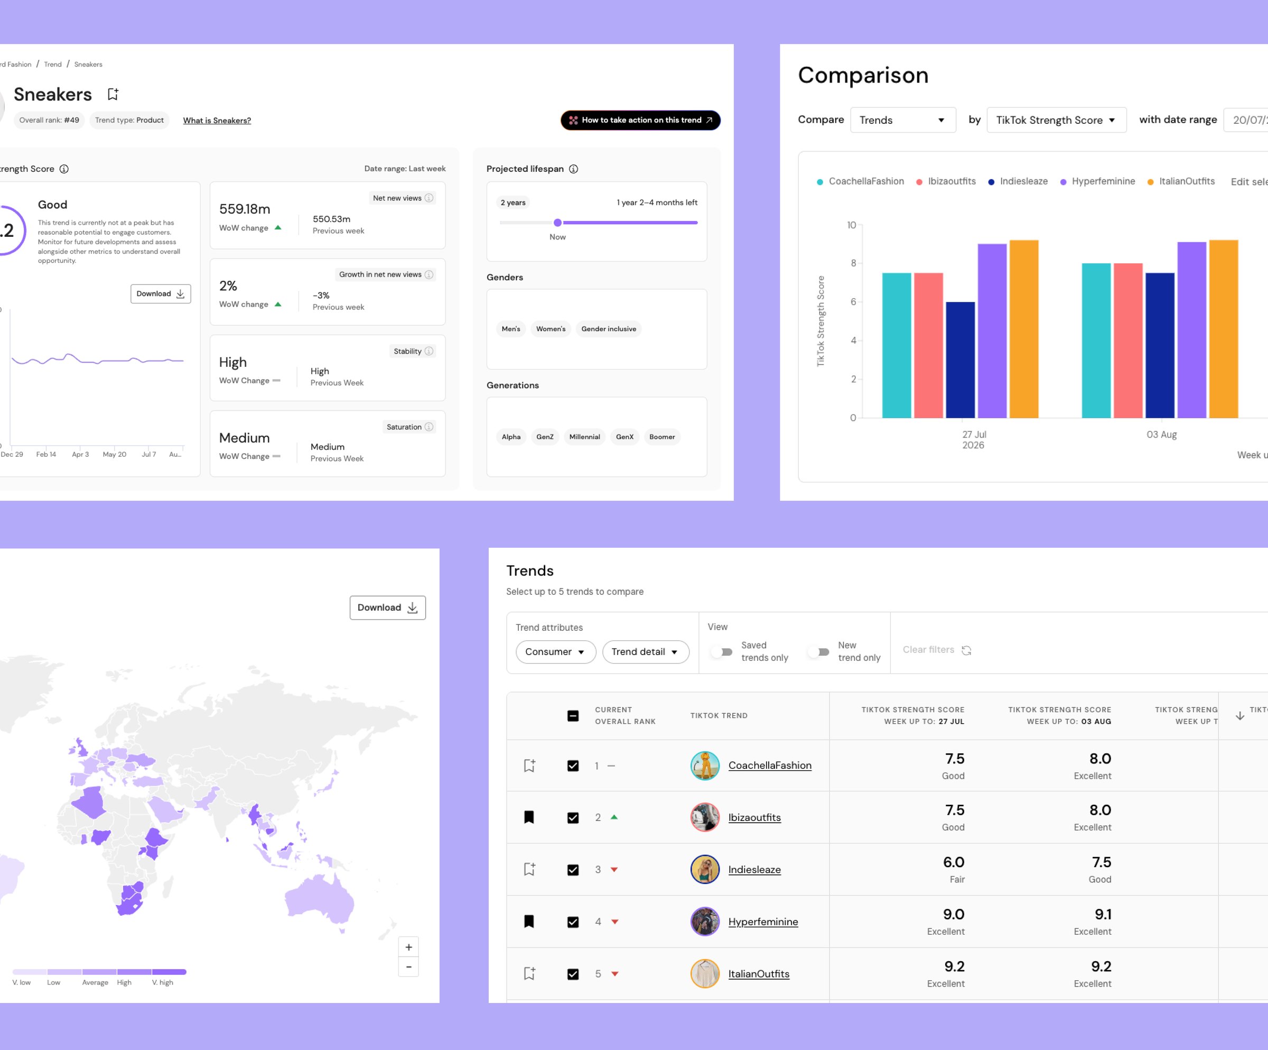The width and height of the screenshot is (1268, 1050).
Task: Click the Indiesleaze legend entry
Action: click(1018, 181)
